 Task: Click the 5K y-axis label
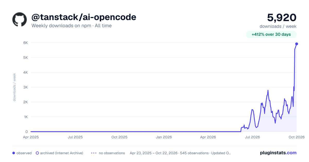[x=25, y=58]
